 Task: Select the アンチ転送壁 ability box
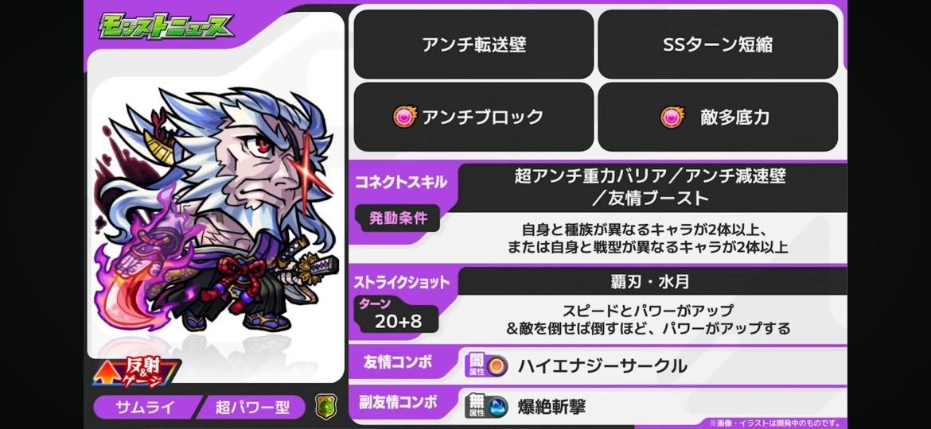(473, 44)
